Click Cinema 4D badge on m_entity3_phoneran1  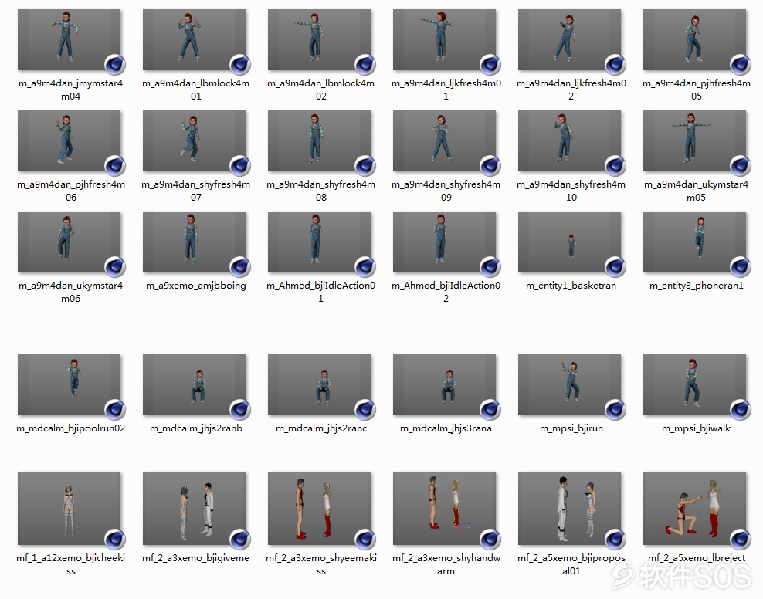(740, 267)
